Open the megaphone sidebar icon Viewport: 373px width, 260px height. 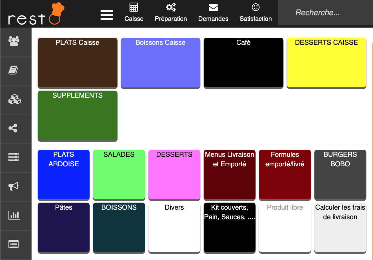point(14,186)
